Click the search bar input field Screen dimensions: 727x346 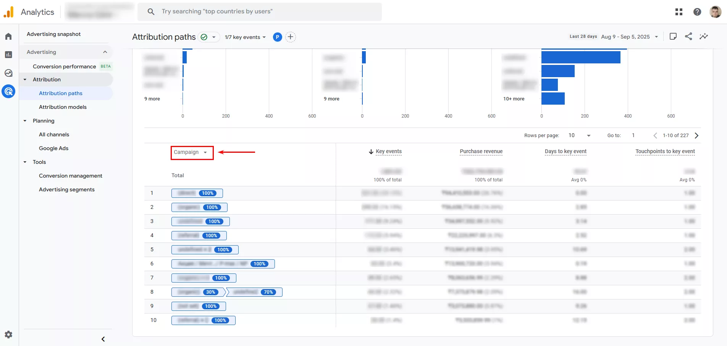[260, 11]
